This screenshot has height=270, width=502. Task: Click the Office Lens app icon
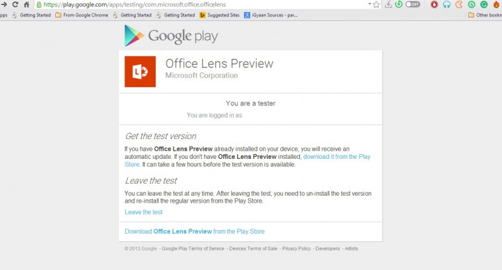pos(140,72)
